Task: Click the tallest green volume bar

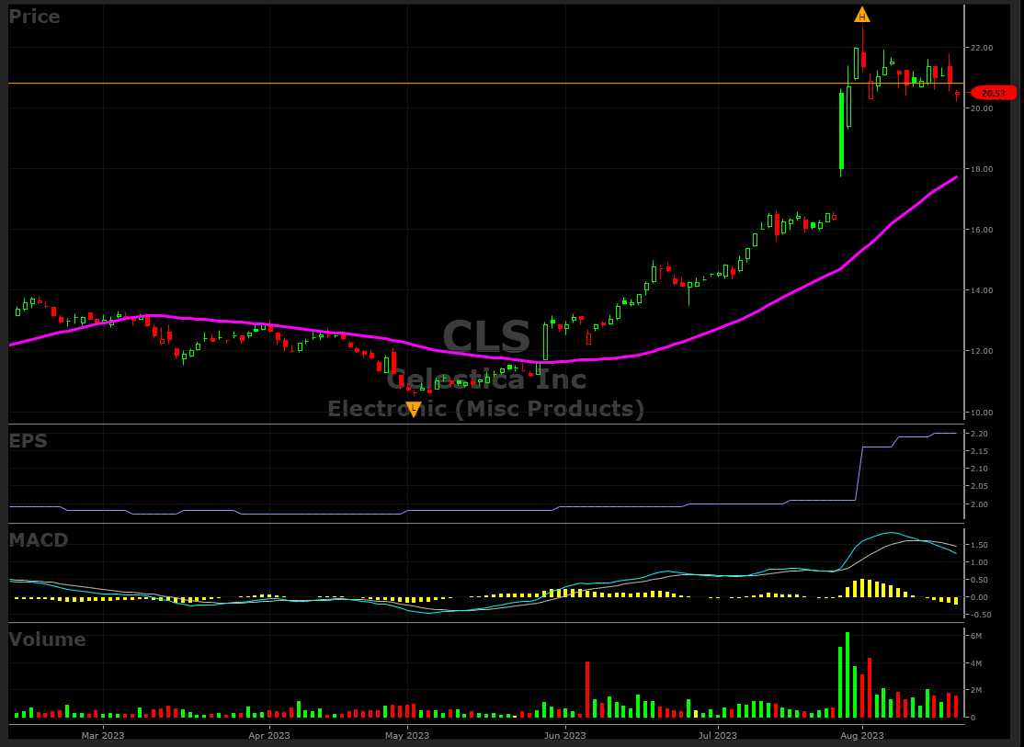Action: (848, 675)
